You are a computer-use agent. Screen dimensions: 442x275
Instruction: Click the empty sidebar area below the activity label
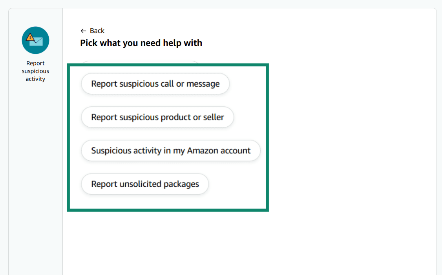tap(35, 177)
